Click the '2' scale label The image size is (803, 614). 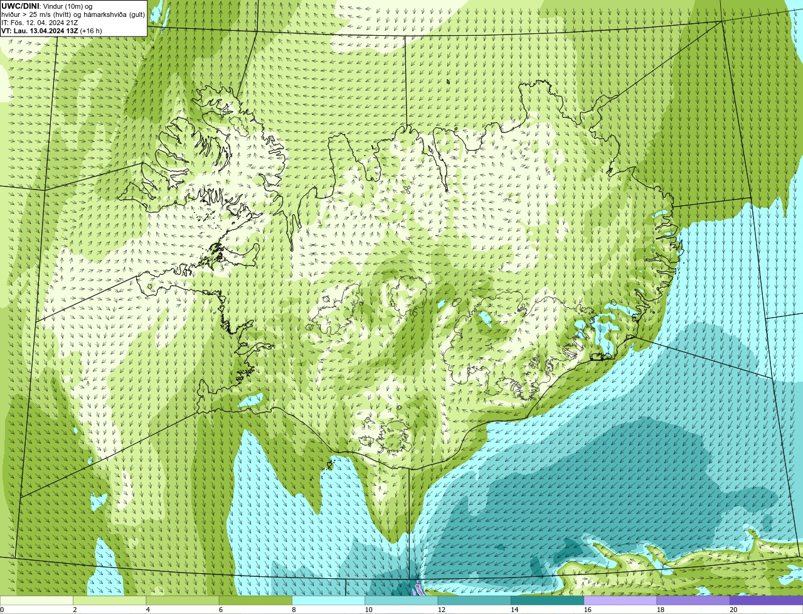coord(75,610)
